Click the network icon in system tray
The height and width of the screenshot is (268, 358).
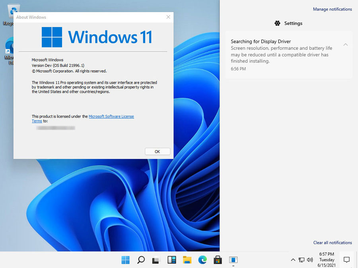point(302,260)
